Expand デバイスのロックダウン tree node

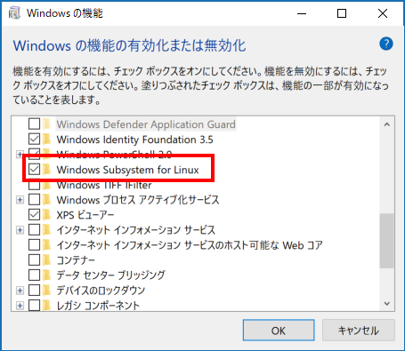pos(20,290)
